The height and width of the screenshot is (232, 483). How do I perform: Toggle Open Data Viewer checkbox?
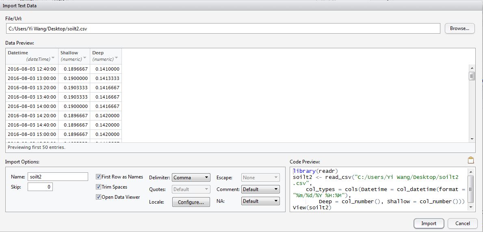tap(99, 197)
